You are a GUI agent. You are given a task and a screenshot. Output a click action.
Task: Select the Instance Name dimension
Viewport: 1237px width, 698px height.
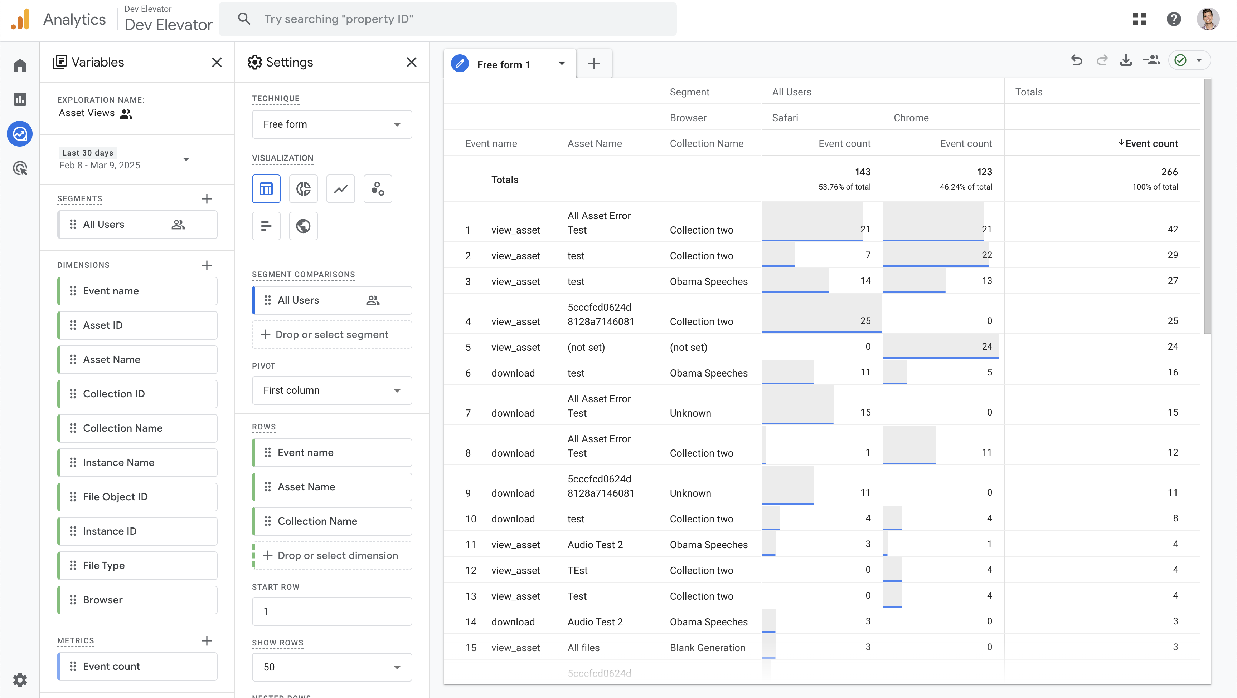pos(137,462)
